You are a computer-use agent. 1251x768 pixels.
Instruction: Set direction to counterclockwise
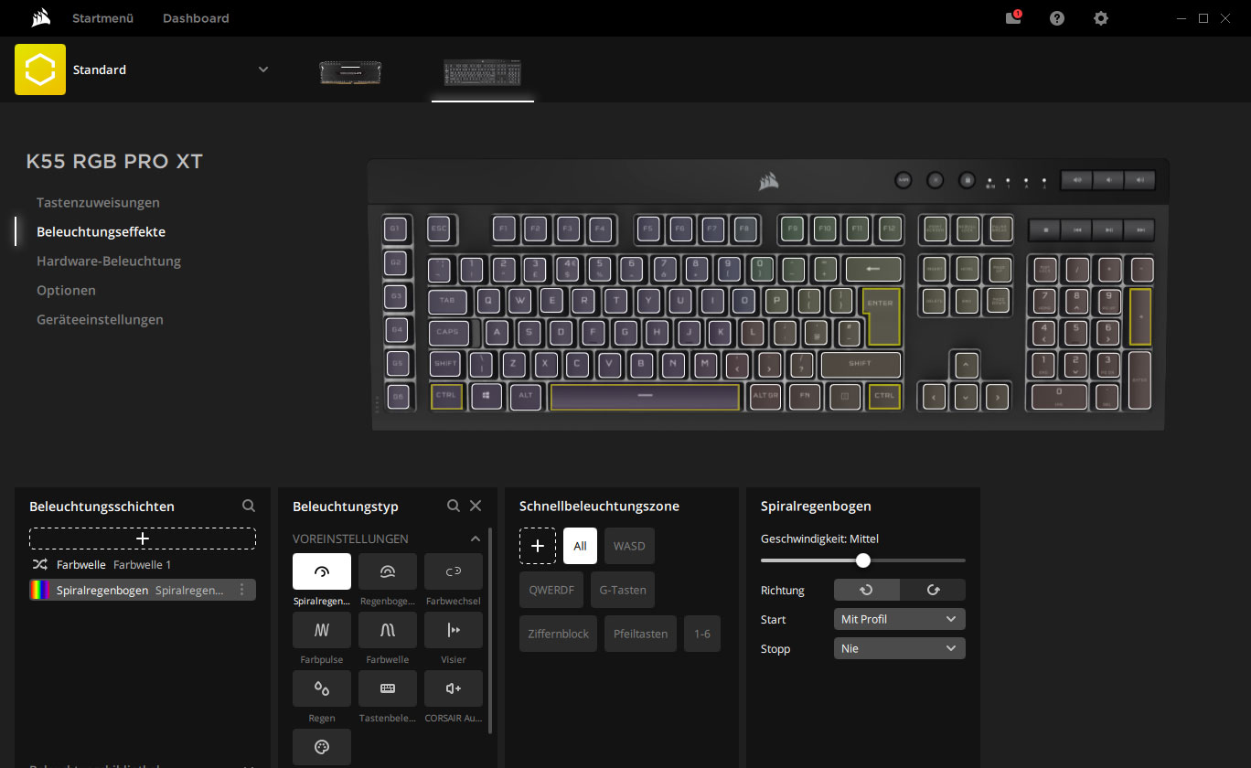[x=867, y=590]
